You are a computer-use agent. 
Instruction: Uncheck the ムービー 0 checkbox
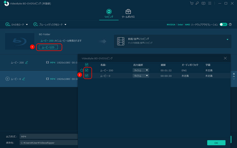point(87,76)
